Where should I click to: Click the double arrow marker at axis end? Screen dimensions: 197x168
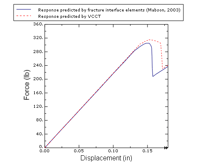click(166, 148)
